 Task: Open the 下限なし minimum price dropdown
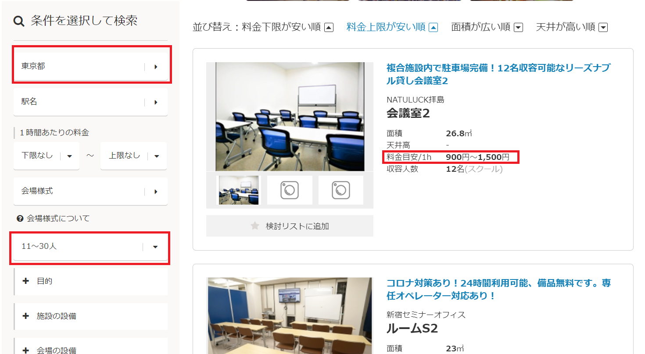[x=47, y=156]
